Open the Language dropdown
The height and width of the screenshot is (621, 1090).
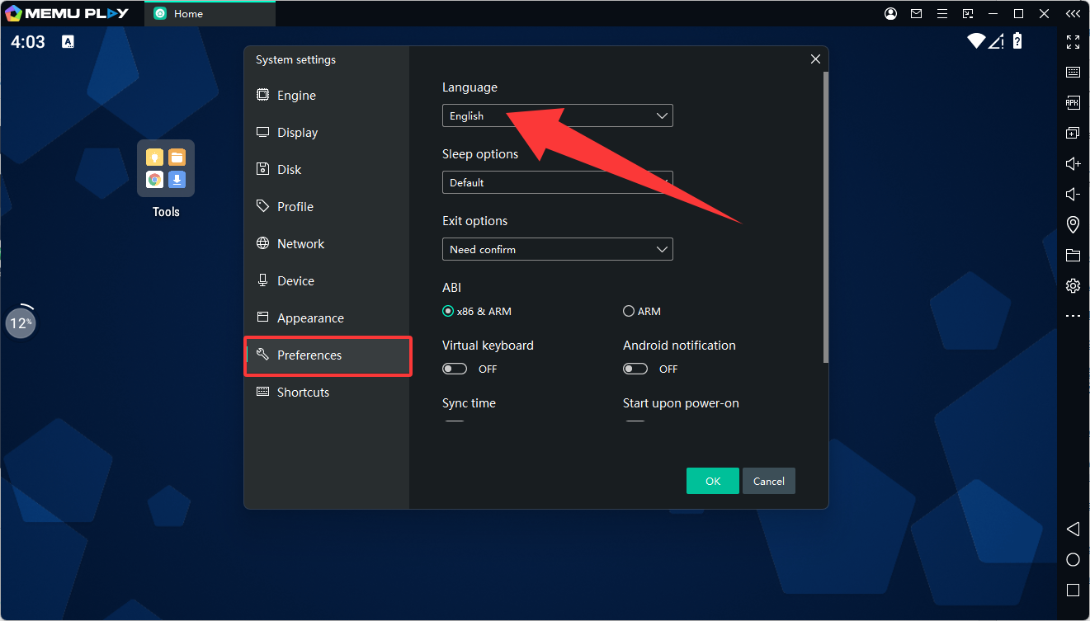point(557,116)
